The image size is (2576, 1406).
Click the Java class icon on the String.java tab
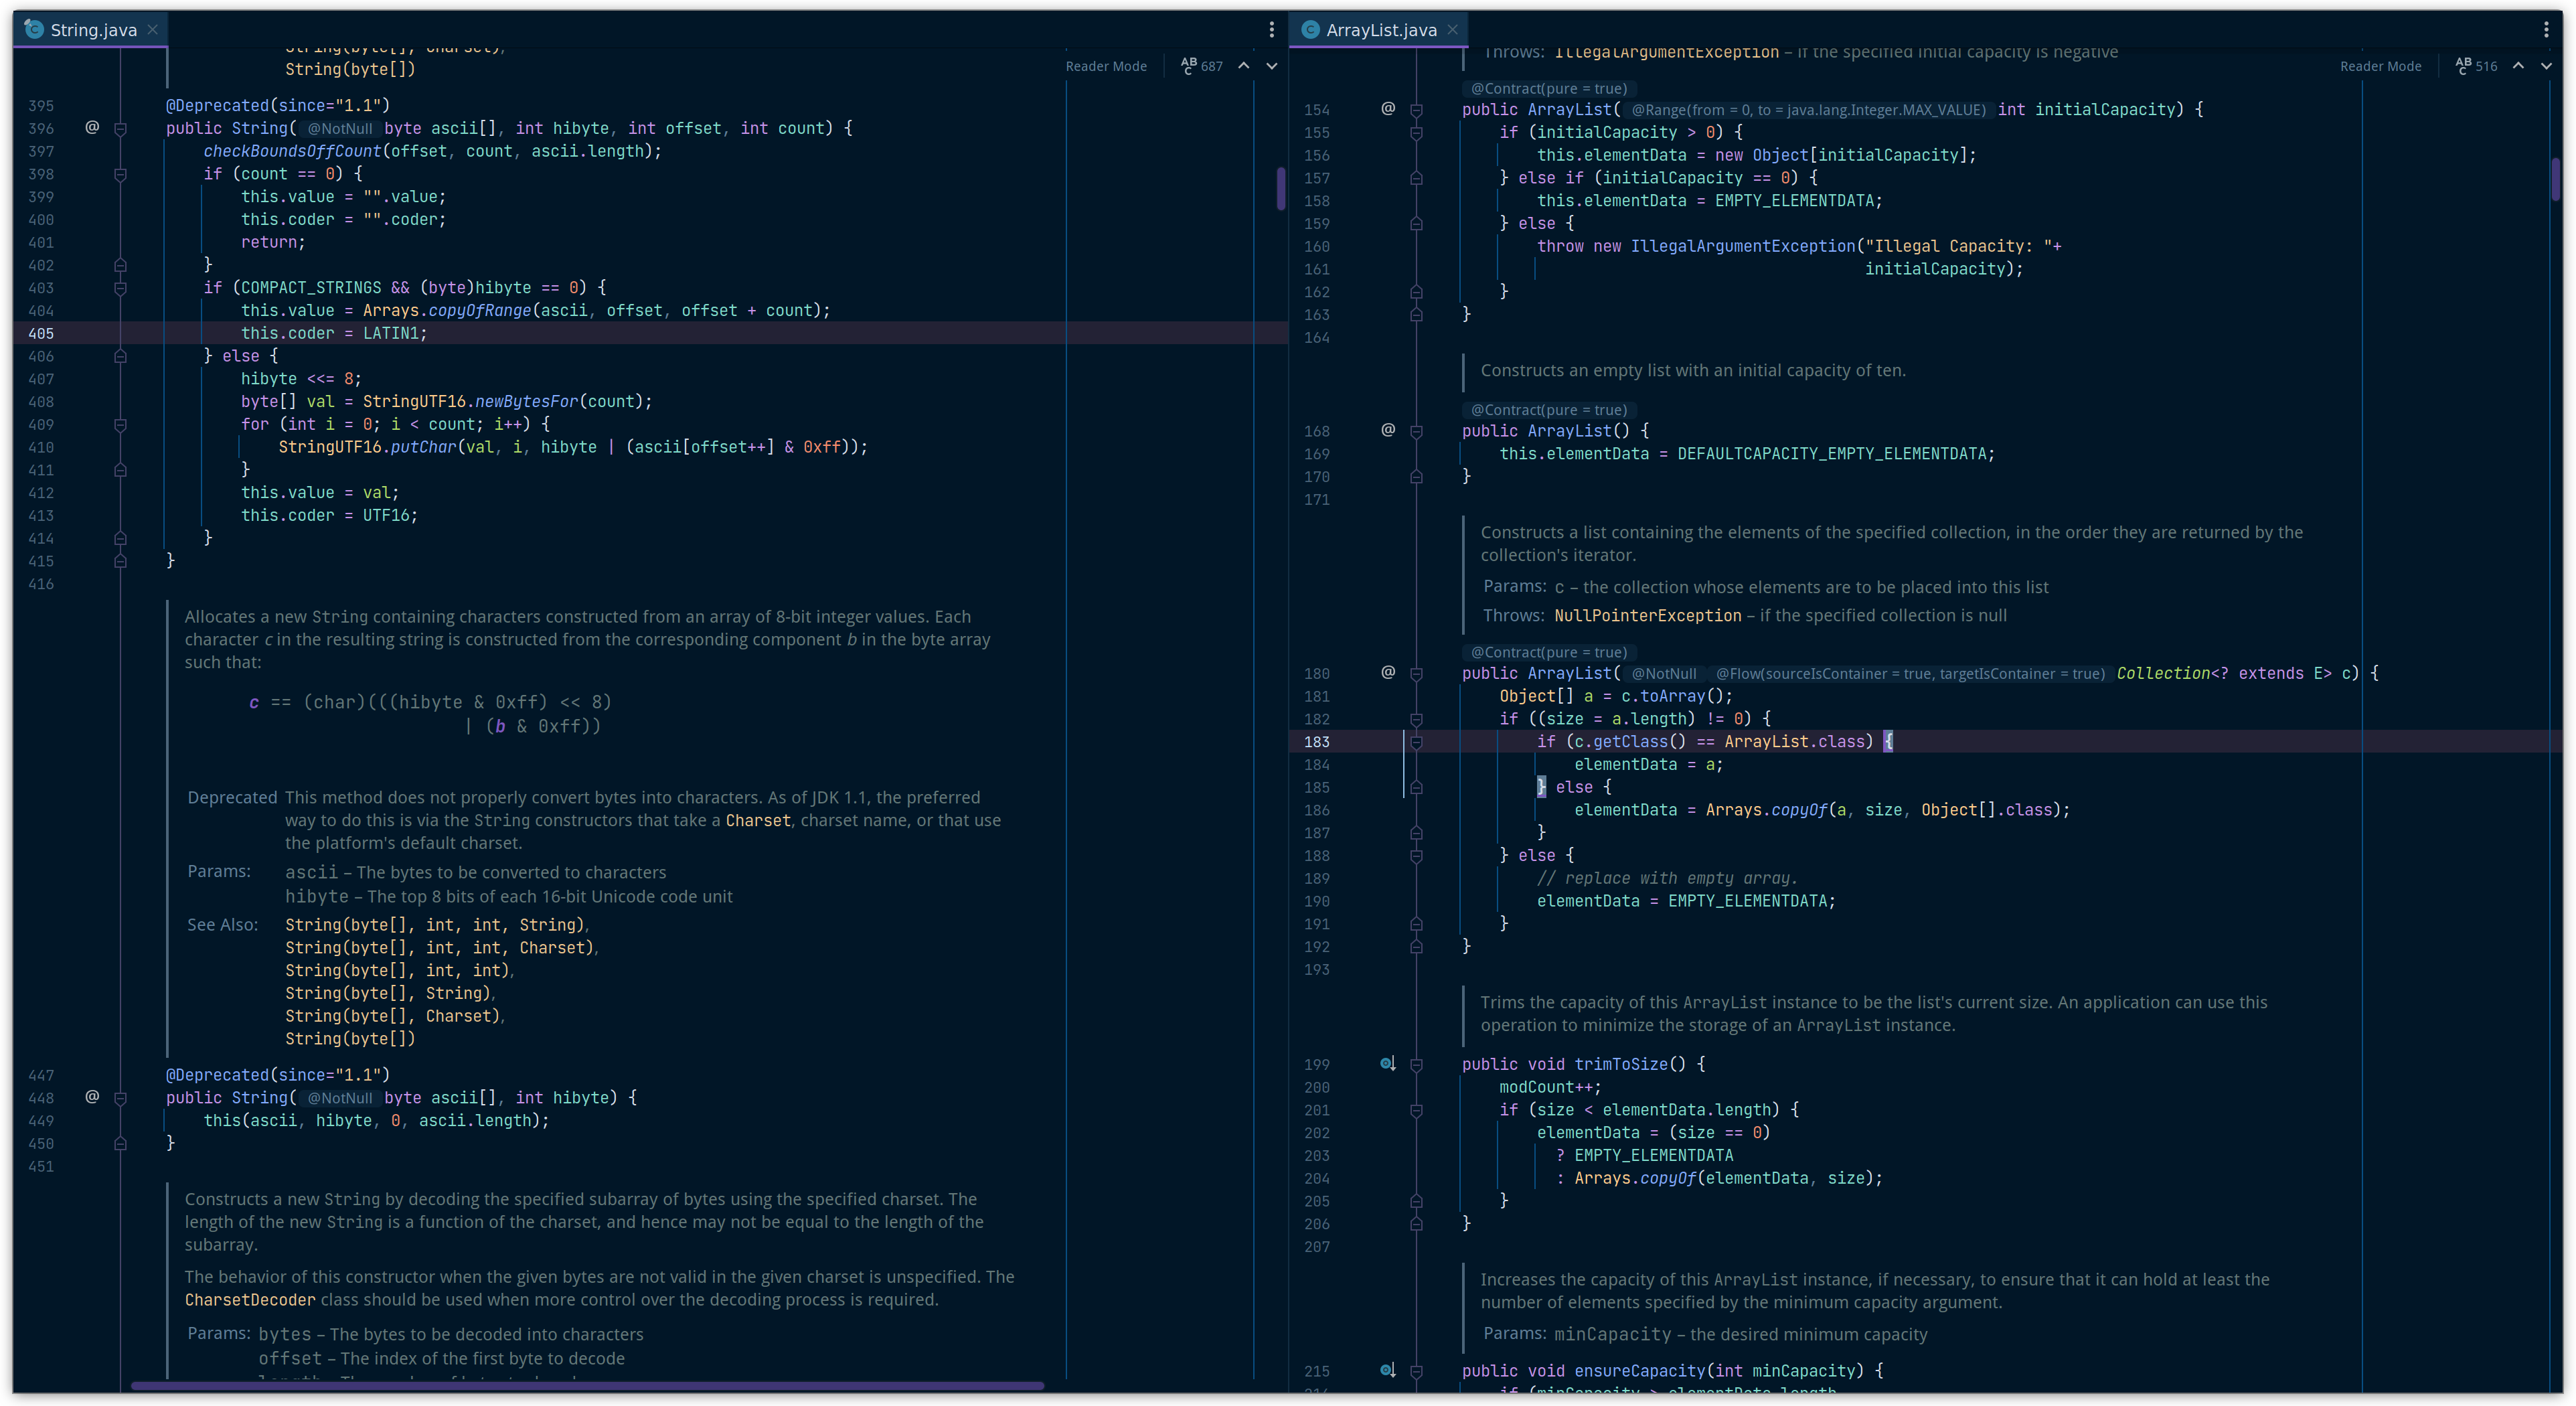click(x=34, y=29)
